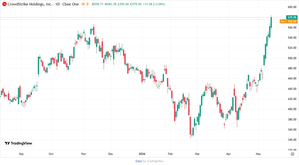Screen dimensions: 299x165
Task: Click the 2026 label on time axis
Action: (x=142, y=154)
